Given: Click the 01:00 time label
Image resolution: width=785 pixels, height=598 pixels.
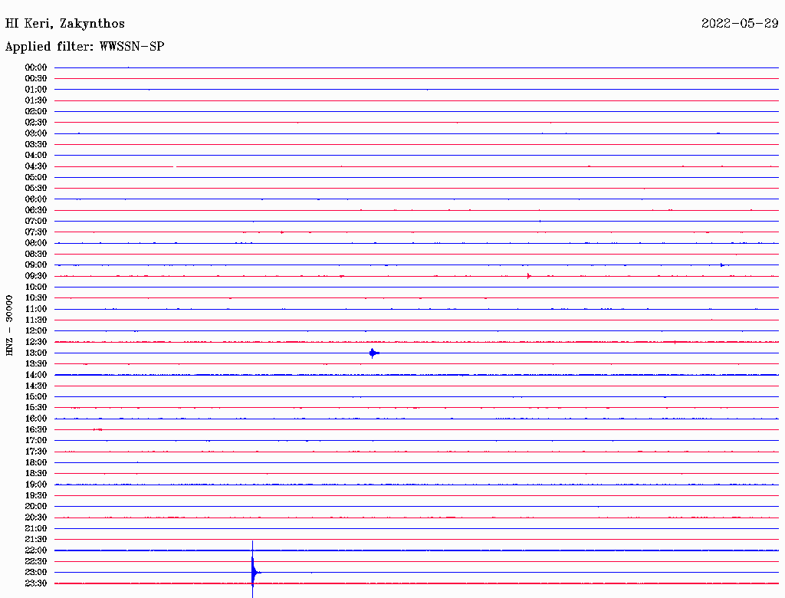Looking at the screenshot, I should 36,90.
